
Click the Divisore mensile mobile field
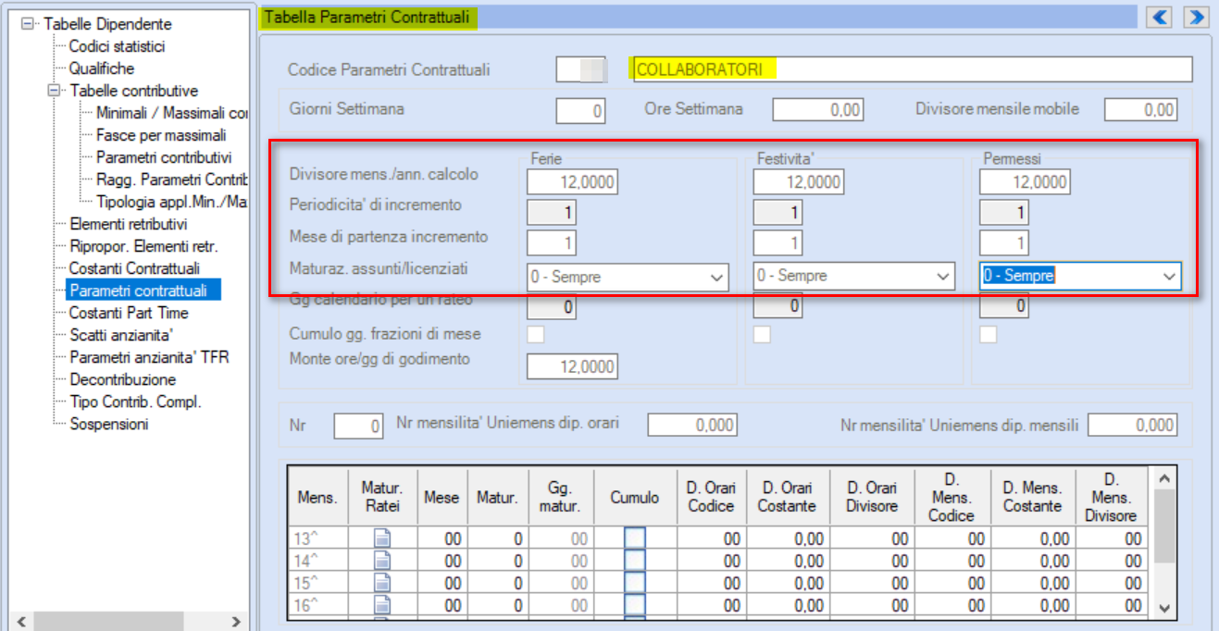(1140, 111)
